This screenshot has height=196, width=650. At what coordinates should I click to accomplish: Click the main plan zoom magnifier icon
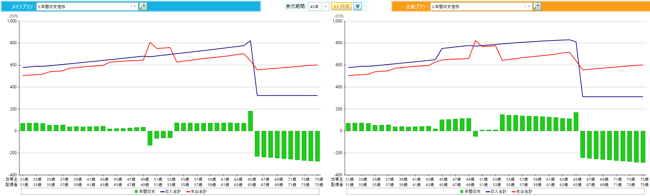(x=143, y=6)
